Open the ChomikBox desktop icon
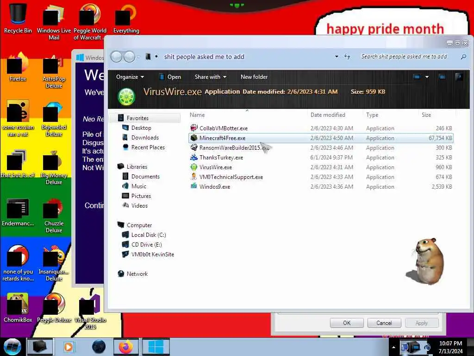Screen dimensions: 474x356 point(18,308)
